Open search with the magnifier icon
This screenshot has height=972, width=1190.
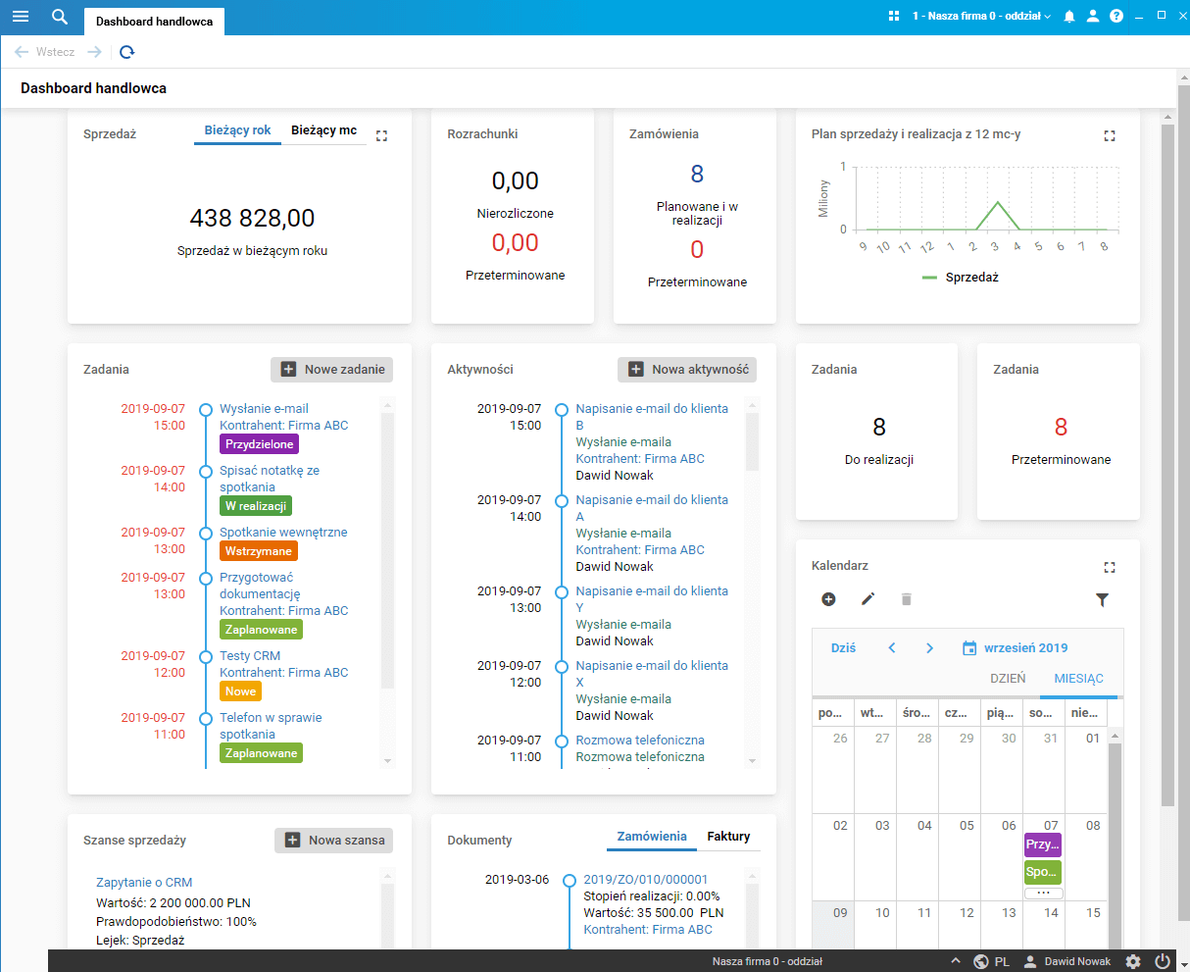coord(60,17)
